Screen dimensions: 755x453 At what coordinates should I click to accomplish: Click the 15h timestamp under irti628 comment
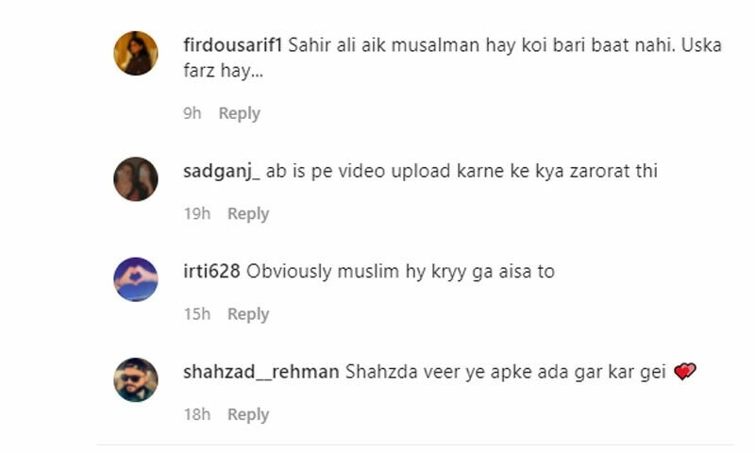(197, 314)
